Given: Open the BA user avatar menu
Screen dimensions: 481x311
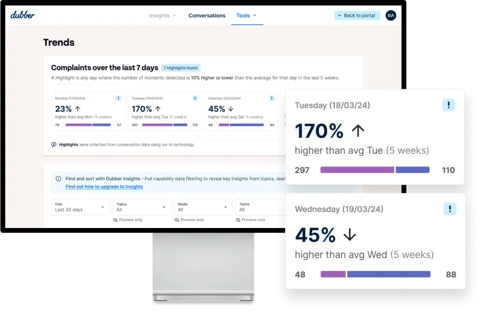Looking at the screenshot, I should pyautogui.click(x=391, y=16).
